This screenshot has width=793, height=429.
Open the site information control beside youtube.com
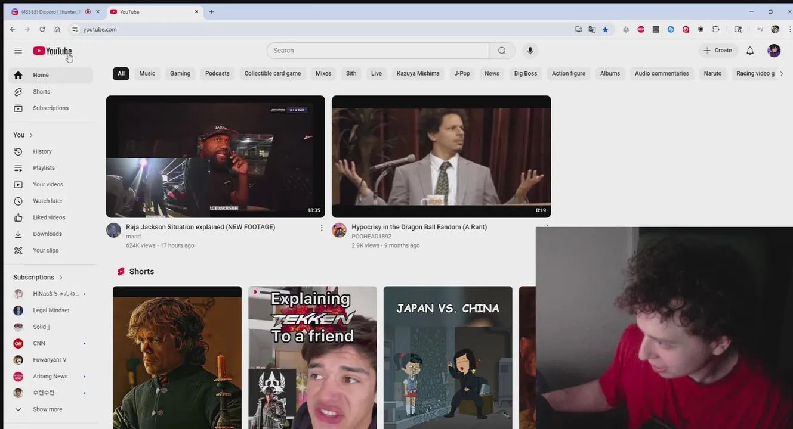pyautogui.click(x=75, y=29)
